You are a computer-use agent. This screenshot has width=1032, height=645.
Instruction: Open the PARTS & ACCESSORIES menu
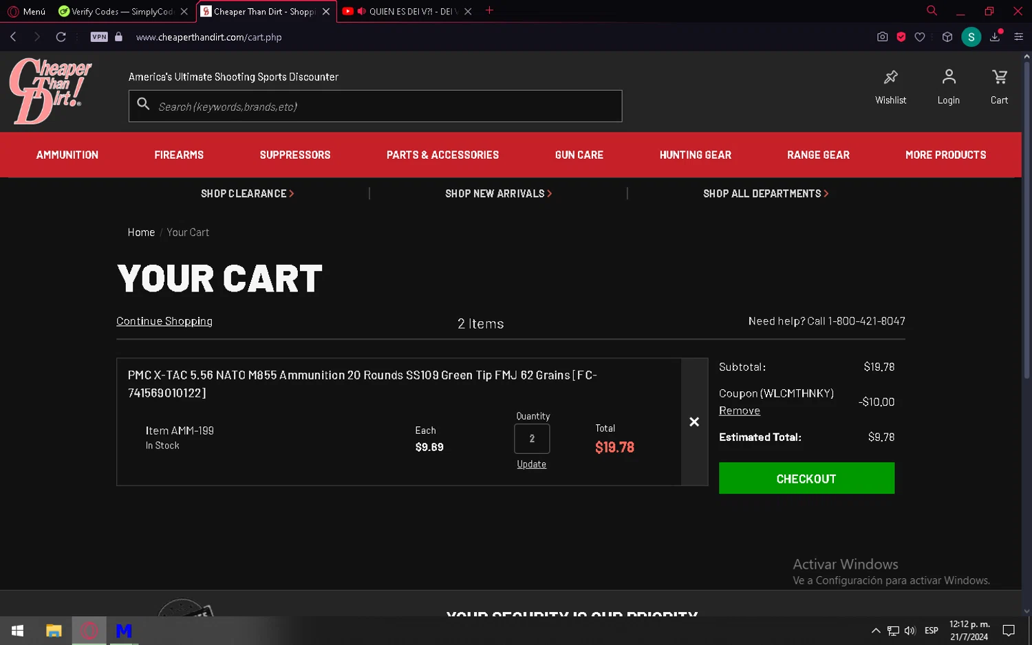click(442, 155)
